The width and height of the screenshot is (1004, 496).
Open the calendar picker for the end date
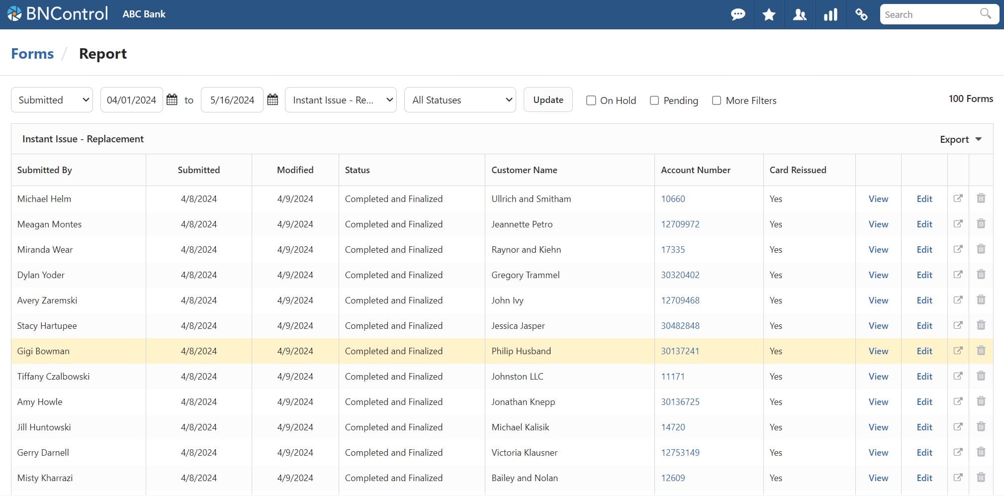[x=273, y=99]
